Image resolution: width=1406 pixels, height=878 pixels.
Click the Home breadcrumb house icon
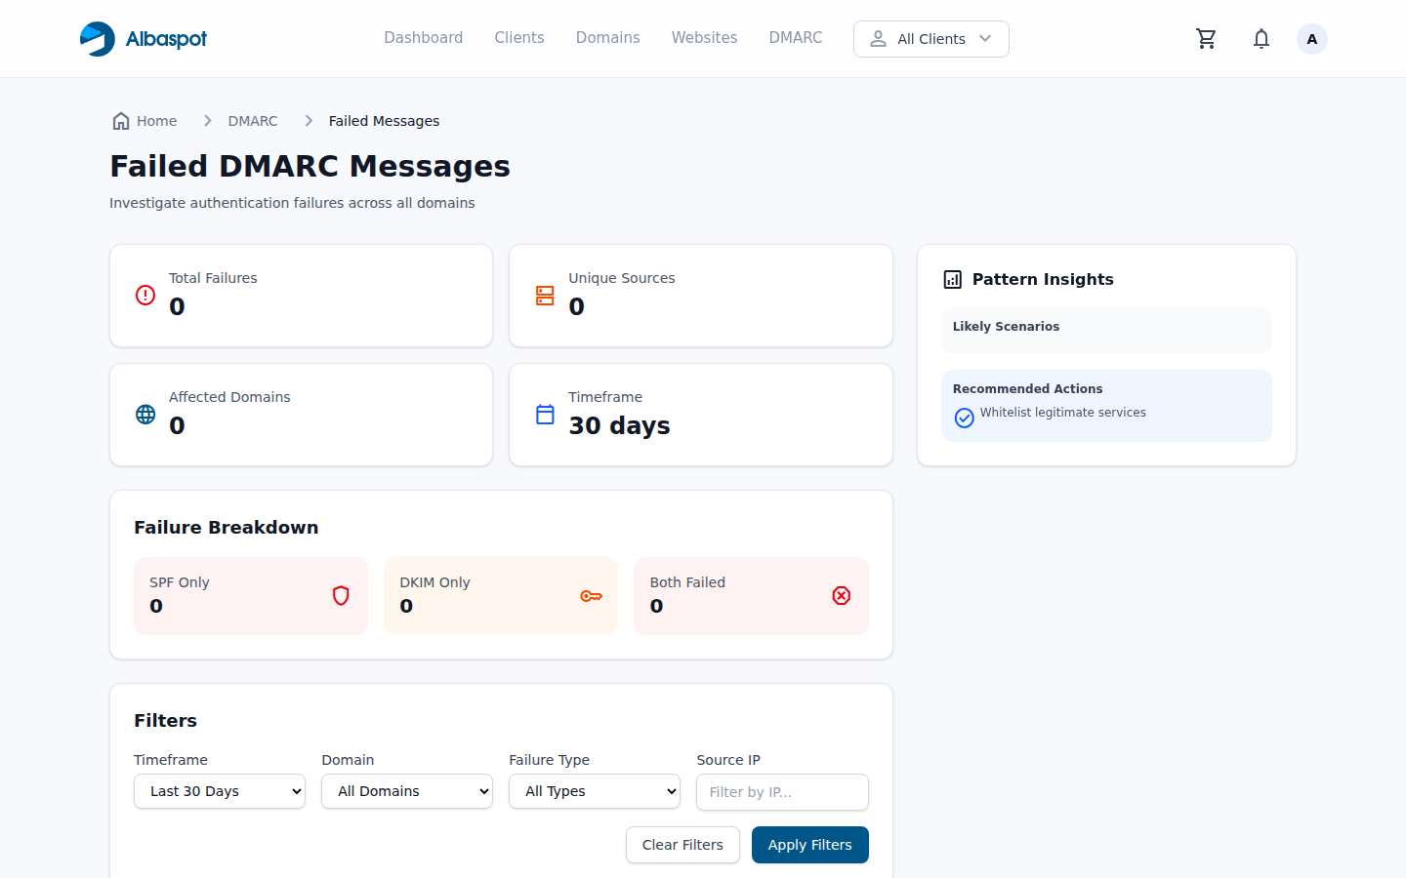122,120
